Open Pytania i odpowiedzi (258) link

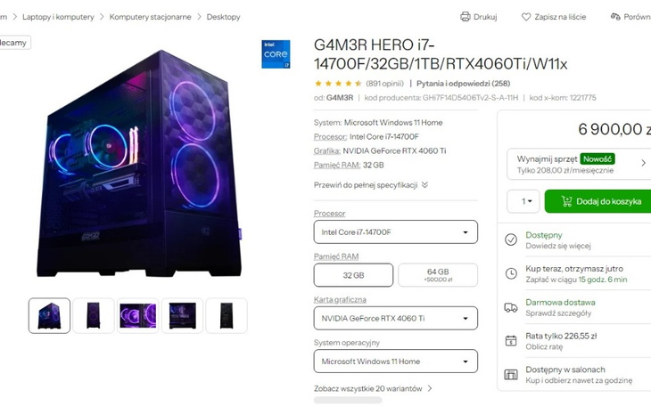tap(464, 84)
